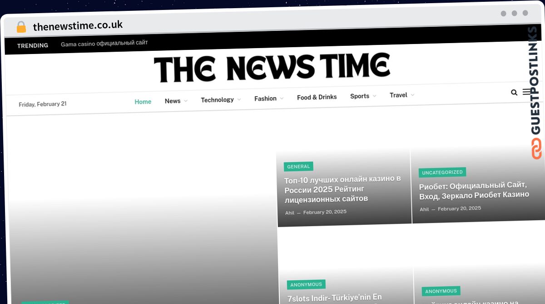Click author Ahil under Топ-10 article
545x304 pixels.
coord(290,213)
